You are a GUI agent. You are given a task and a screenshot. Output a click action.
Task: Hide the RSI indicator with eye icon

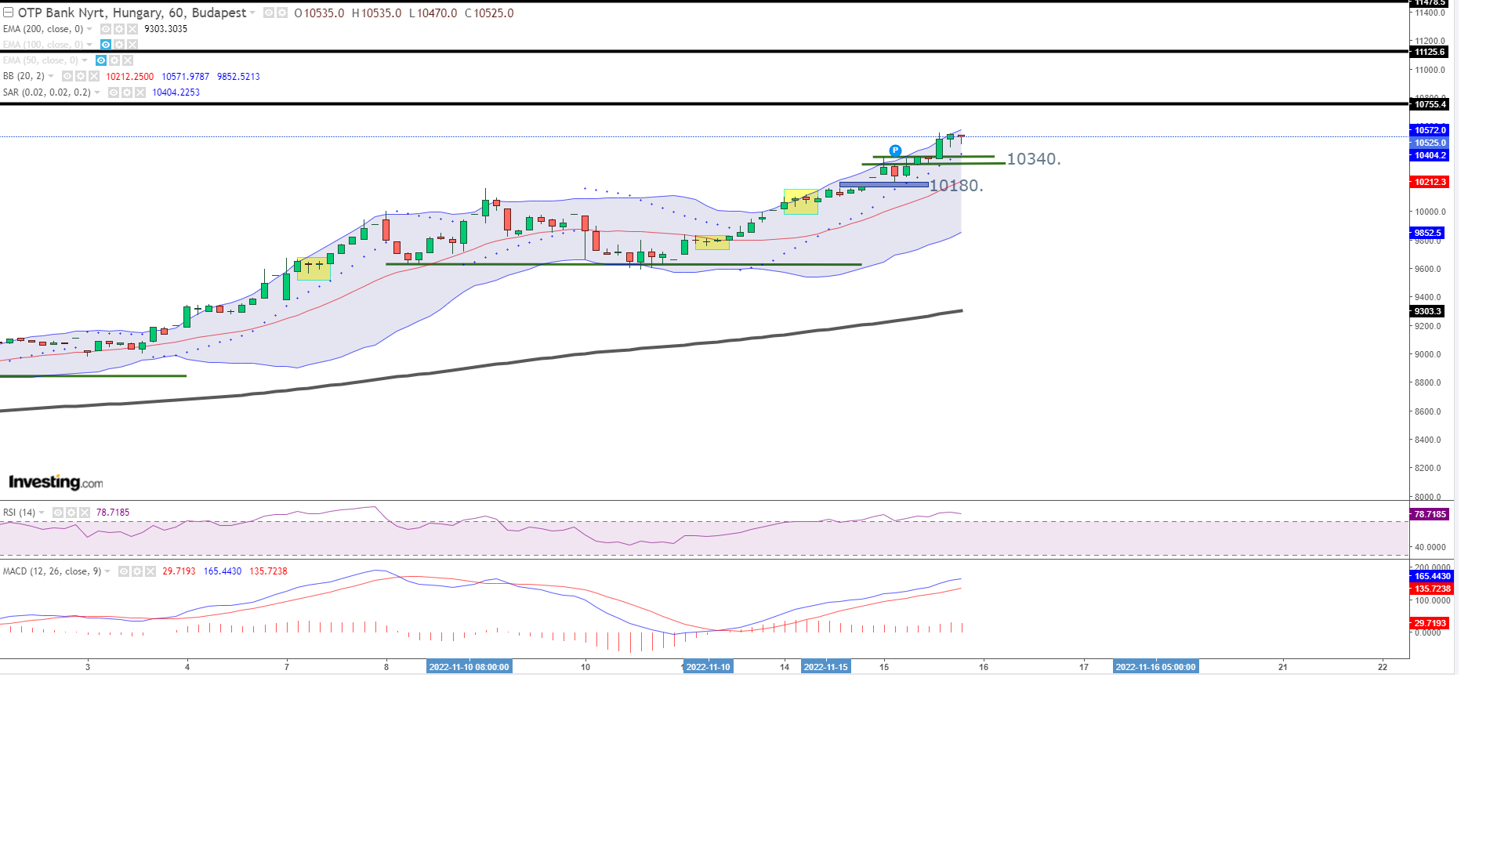coord(58,513)
